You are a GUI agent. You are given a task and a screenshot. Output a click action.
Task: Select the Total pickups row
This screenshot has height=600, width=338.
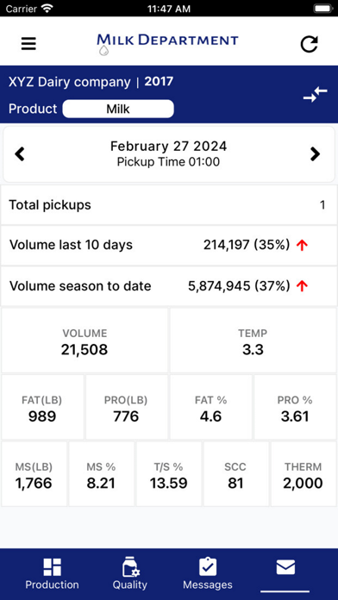point(169,205)
